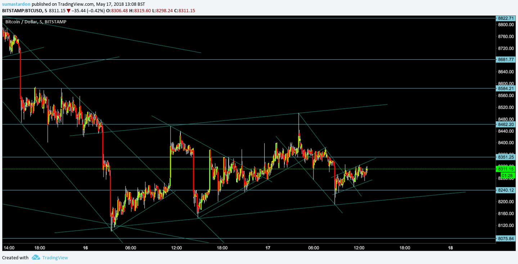Click the Bitcoin / Dollar, 5, BITSTAMP title
518x264 pixels.
pos(36,22)
